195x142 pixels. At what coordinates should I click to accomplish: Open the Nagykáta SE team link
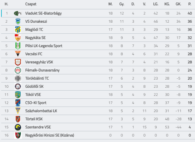[x=35, y=38]
